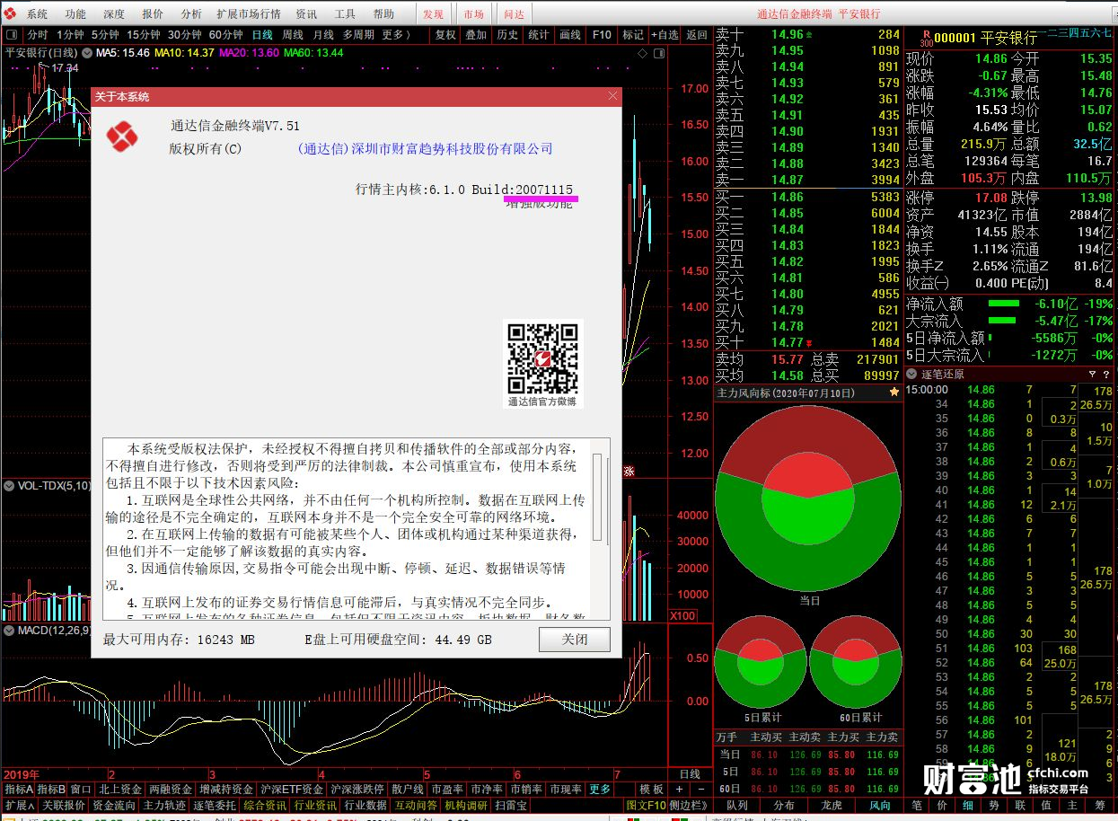Screen dimensions: 1118x821
Task: Close the 关于本系统 dialog with the X
Action: coord(613,96)
